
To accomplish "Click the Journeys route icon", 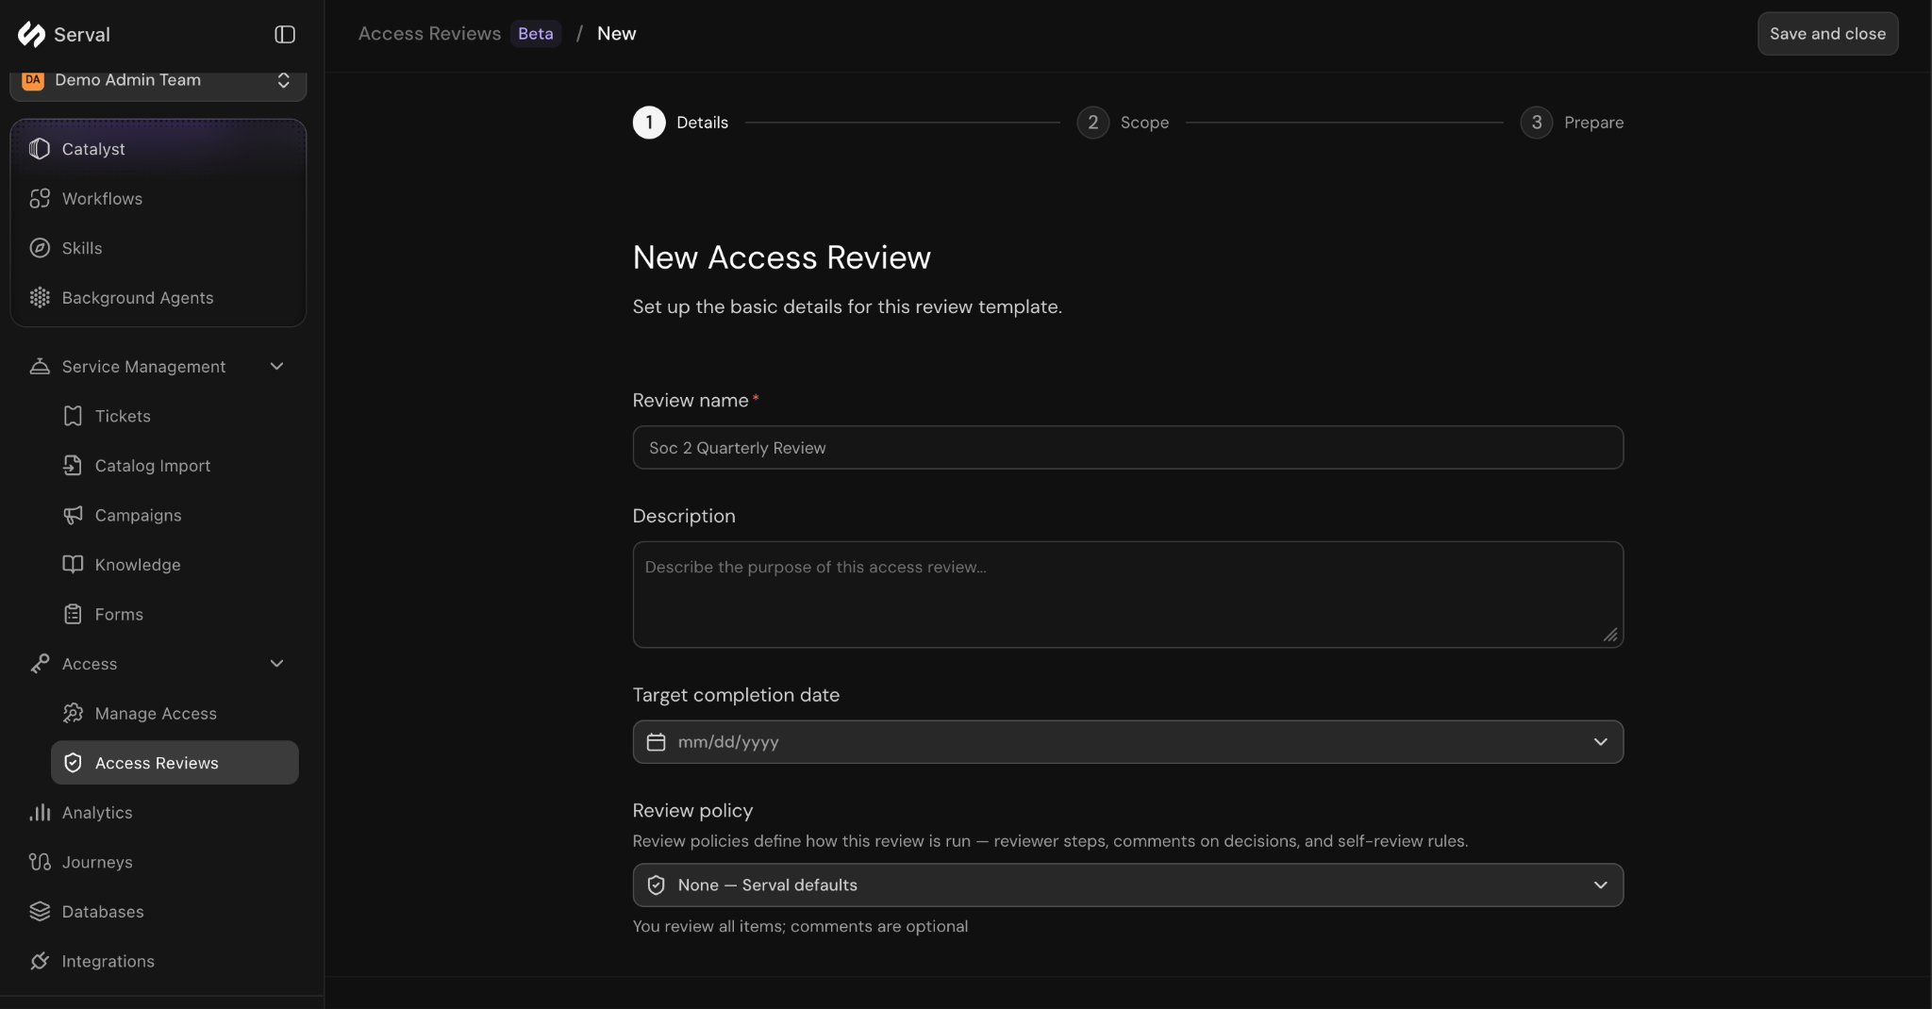I will tap(40, 862).
